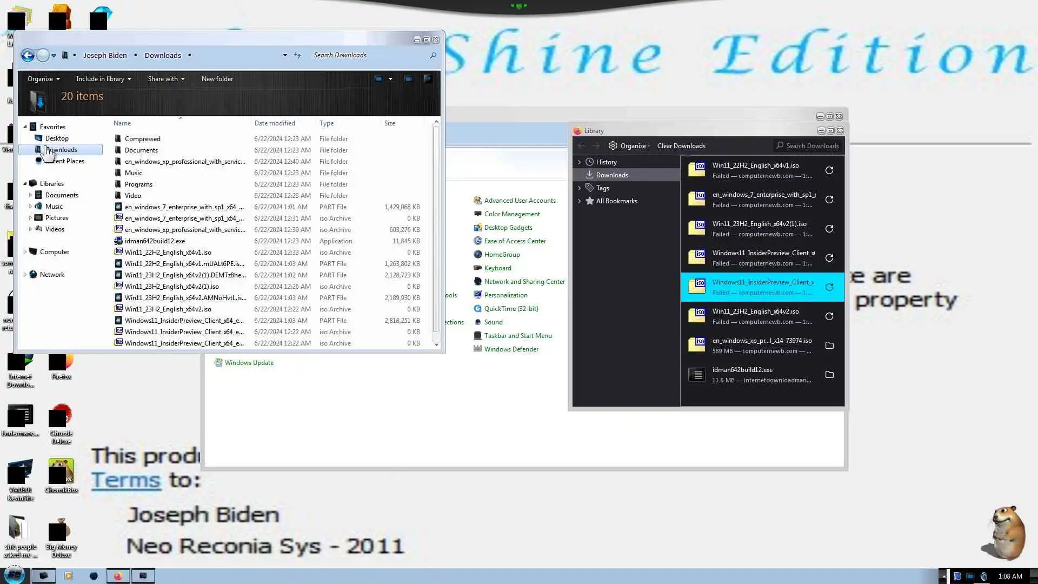Screen dimensions: 1038x584
Task: Sort files by the Date modified column
Action: pos(275,123)
